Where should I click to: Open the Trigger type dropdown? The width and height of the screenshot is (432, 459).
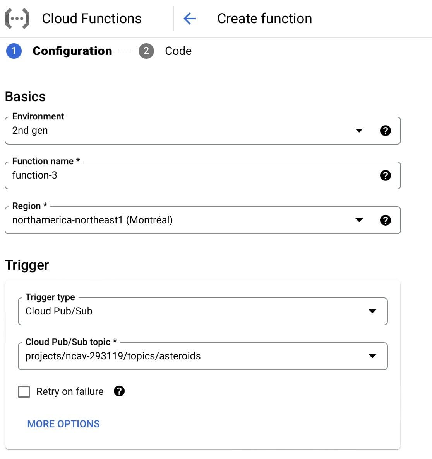pyautogui.click(x=372, y=311)
